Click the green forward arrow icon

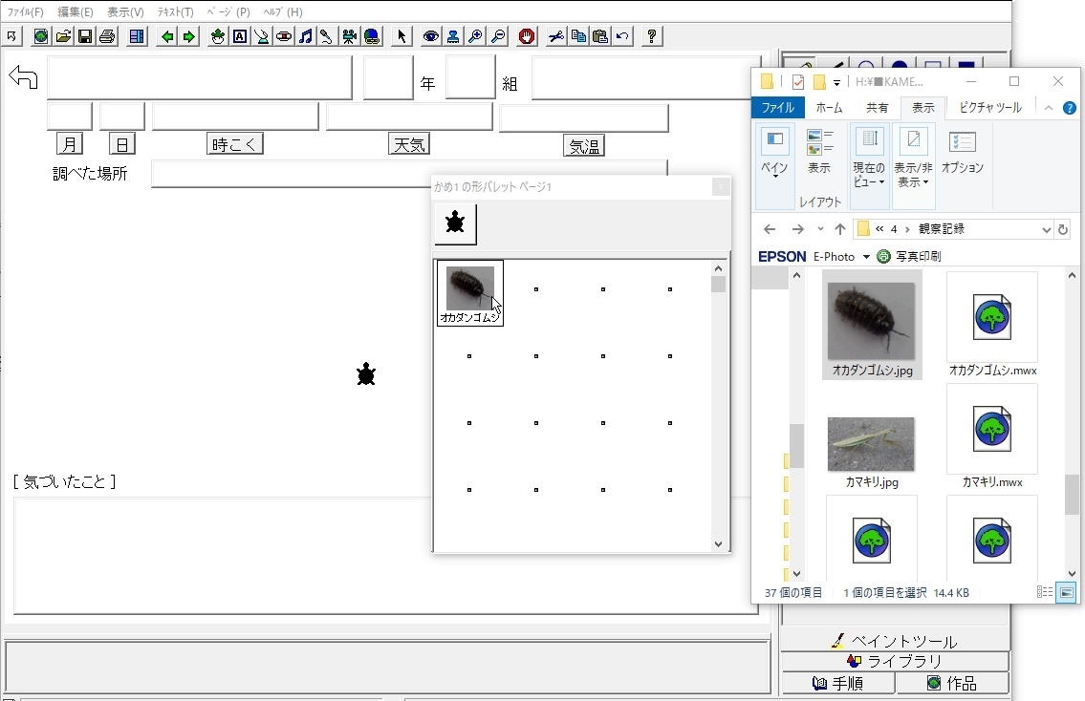[189, 36]
